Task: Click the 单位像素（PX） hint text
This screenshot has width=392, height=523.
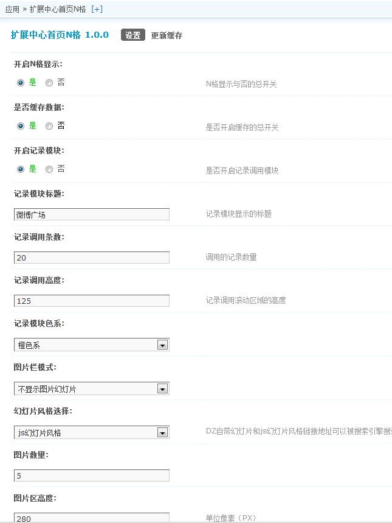Action: tap(231, 518)
